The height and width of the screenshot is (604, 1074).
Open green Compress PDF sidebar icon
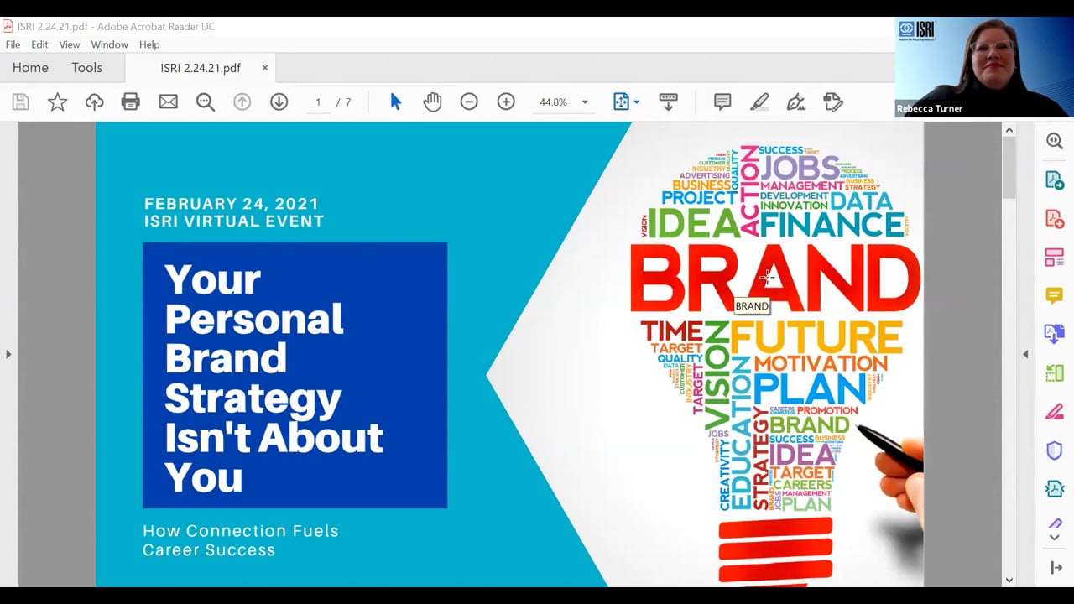point(1055,373)
